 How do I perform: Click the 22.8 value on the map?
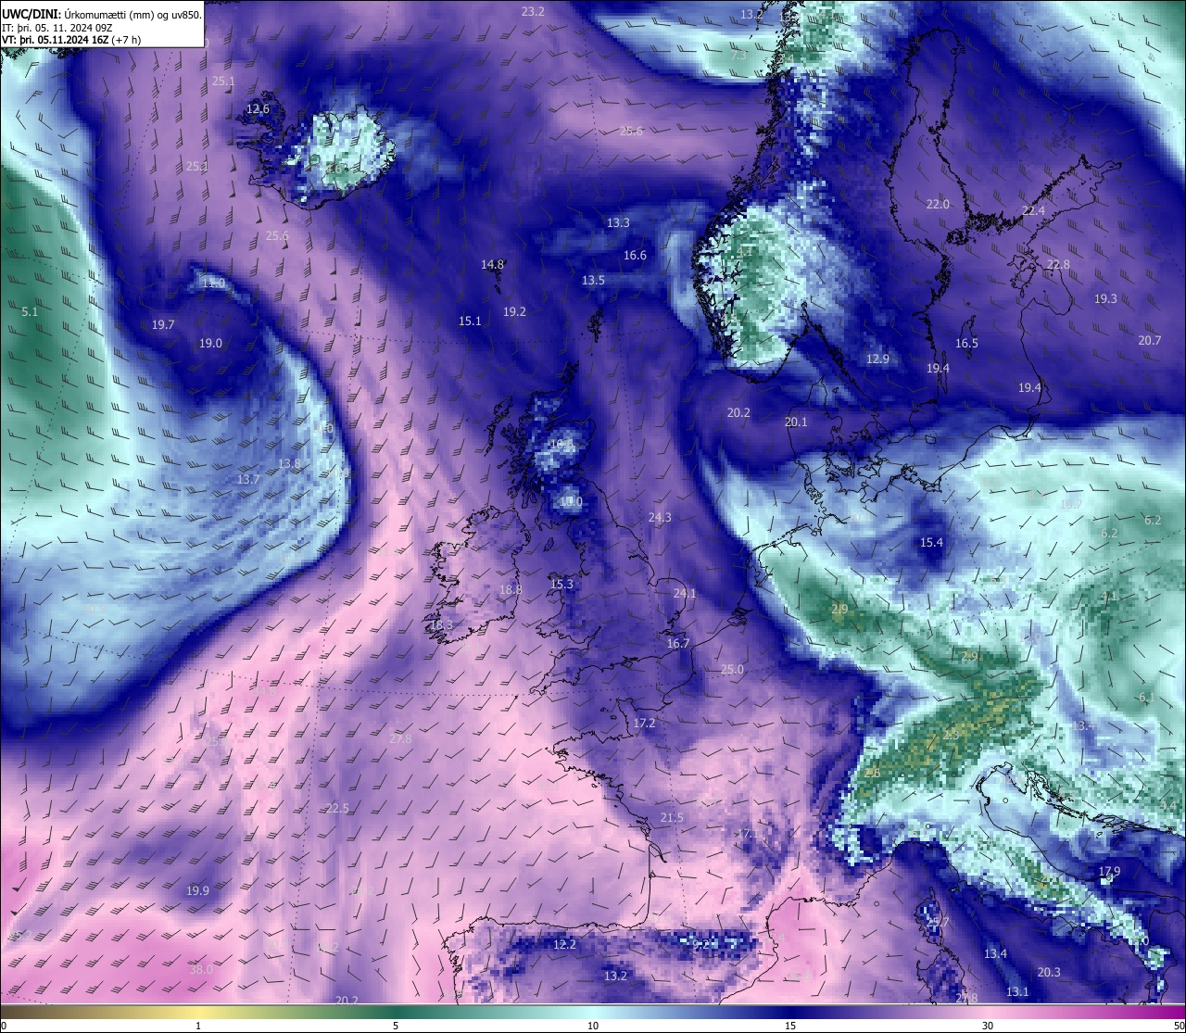click(1058, 264)
